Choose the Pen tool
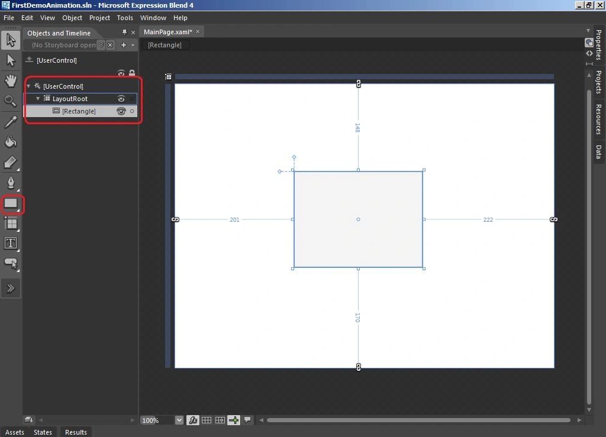This screenshot has width=606, height=437. pos(11,183)
